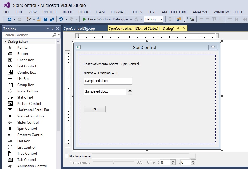Screen dimensions: 248x169
Task: Enable the Mockup Image checkbox
Action: pos(66,156)
